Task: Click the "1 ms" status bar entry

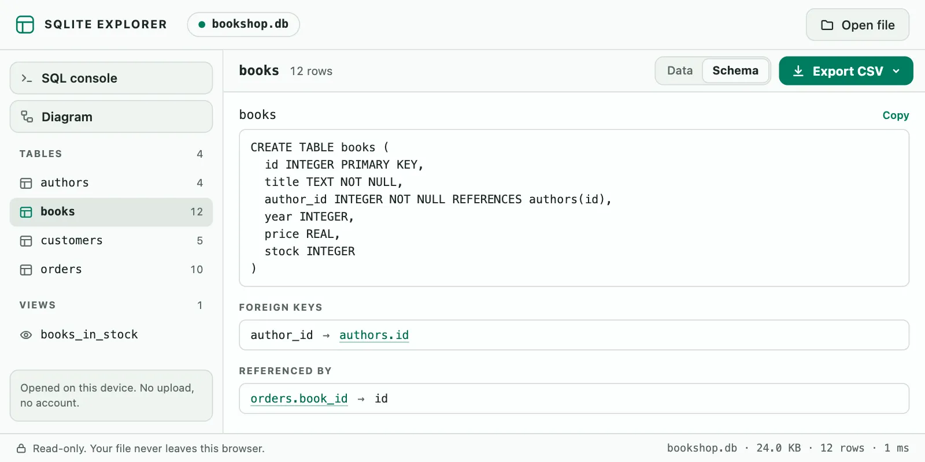Action: (x=896, y=448)
